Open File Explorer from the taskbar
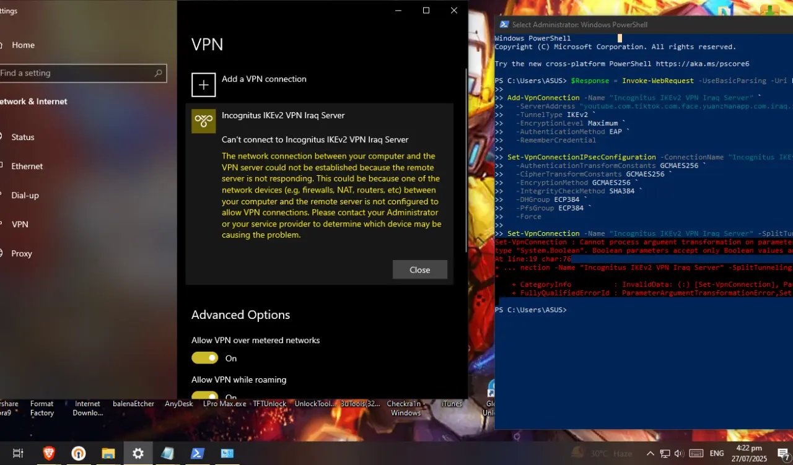793x465 pixels. (108, 453)
